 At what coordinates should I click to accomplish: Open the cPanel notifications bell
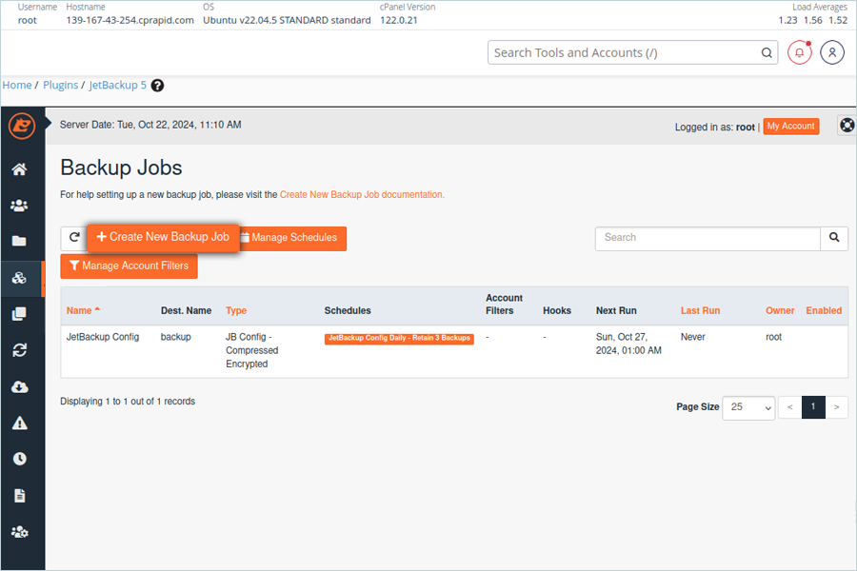pyautogui.click(x=799, y=52)
